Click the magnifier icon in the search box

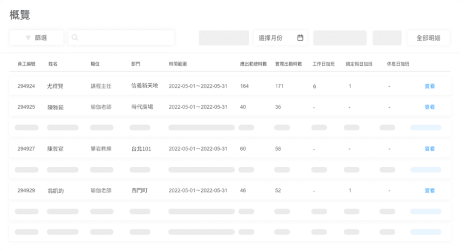point(75,38)
